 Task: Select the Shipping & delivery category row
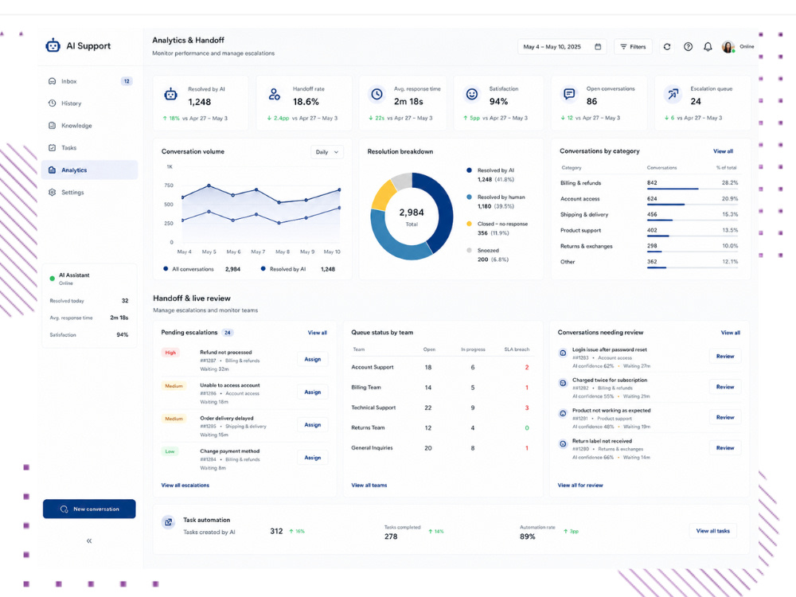tap(650, 215)
